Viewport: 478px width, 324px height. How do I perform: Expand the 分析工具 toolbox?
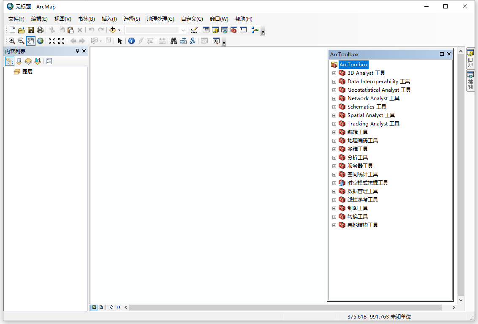coord(334,158)
